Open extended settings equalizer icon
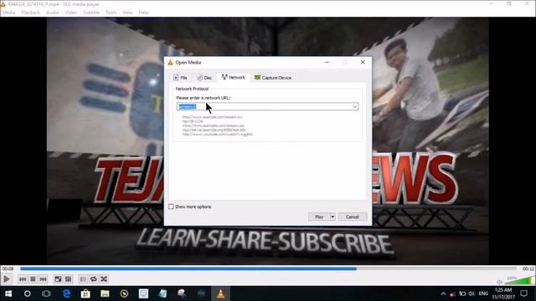The image size is (536, 301). [69, 279]
